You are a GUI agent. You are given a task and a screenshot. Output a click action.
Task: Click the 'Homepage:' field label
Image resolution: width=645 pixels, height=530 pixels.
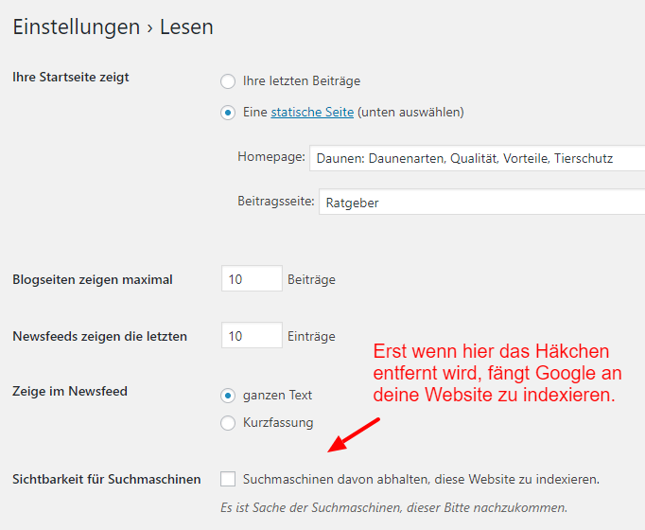[x=271, y=157]
